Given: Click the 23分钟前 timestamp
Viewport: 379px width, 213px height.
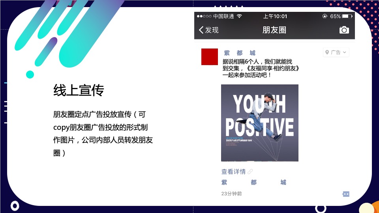Looking at the screenshot, I should (x=231, y=194).
